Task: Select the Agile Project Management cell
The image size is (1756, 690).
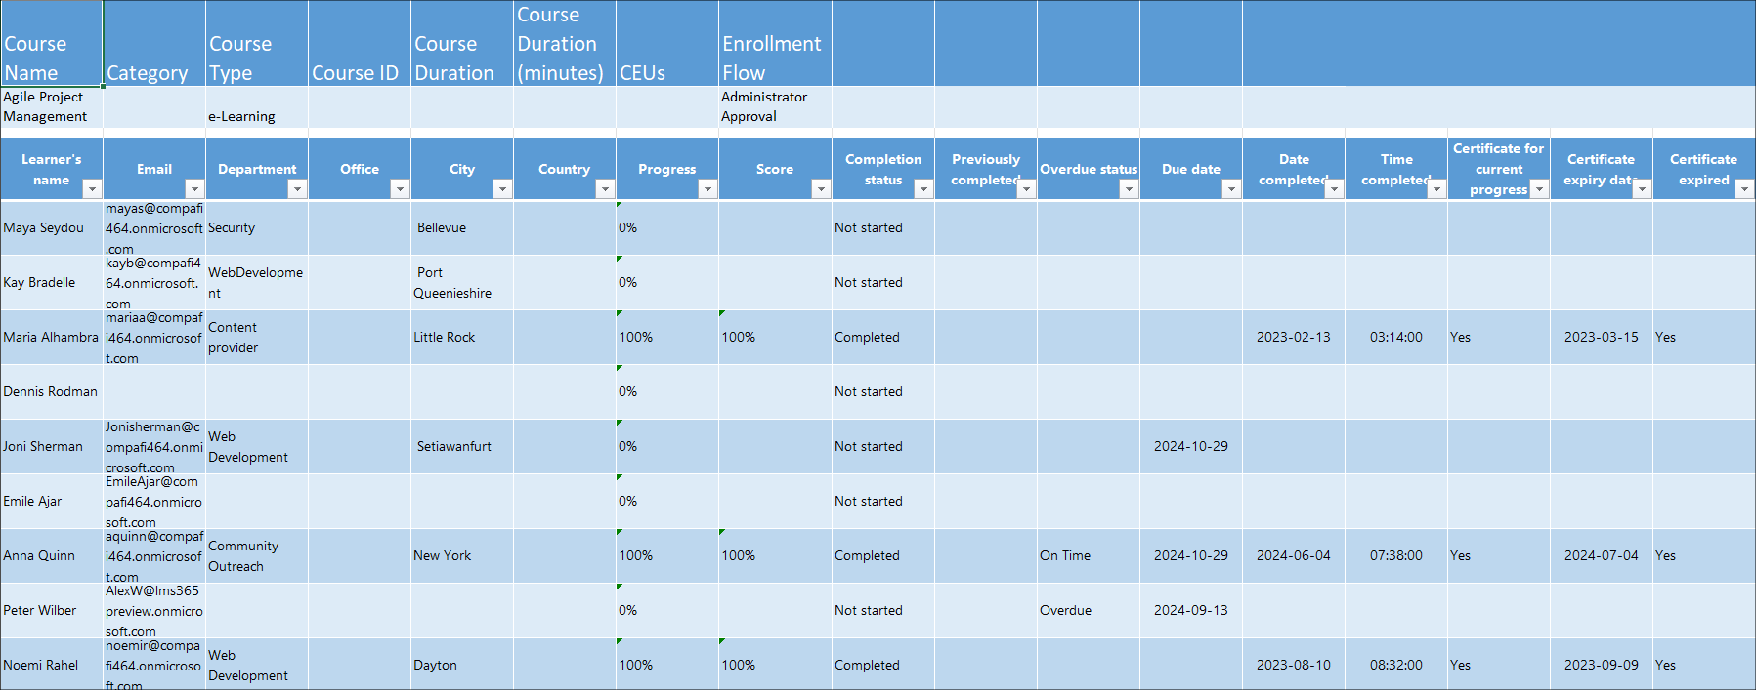Action: point(51,106)
